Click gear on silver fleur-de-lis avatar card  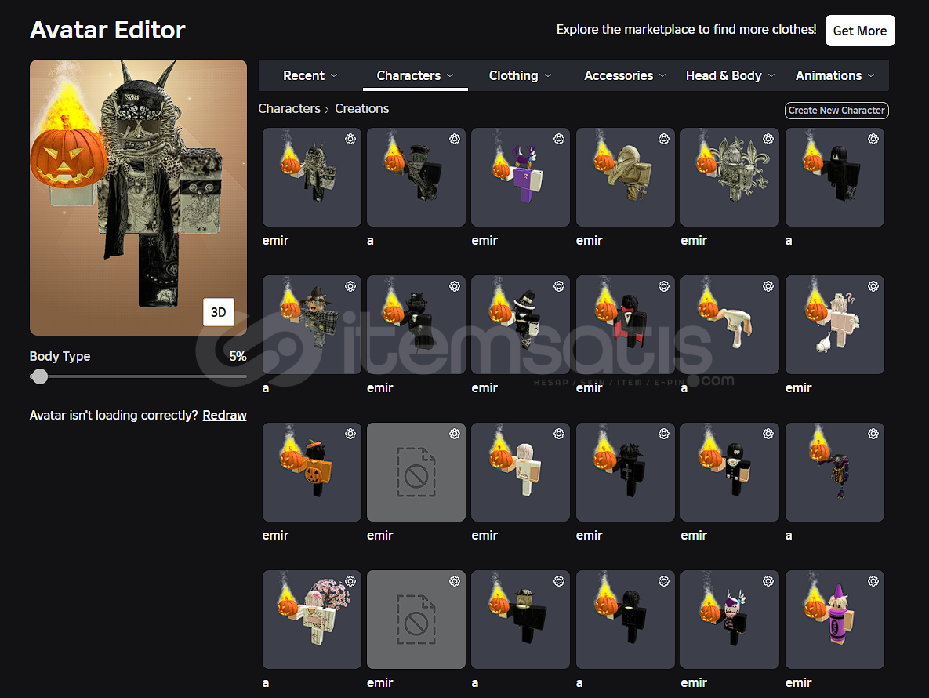click(x=768, y=140)
